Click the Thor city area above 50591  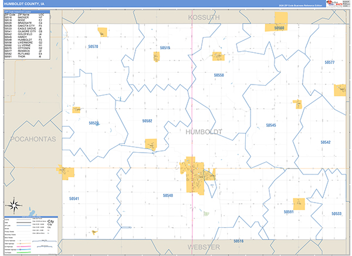pos(299,204)
